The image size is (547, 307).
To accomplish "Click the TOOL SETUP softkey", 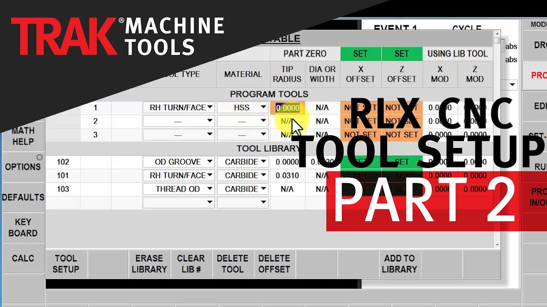I will tap(66, 264).
